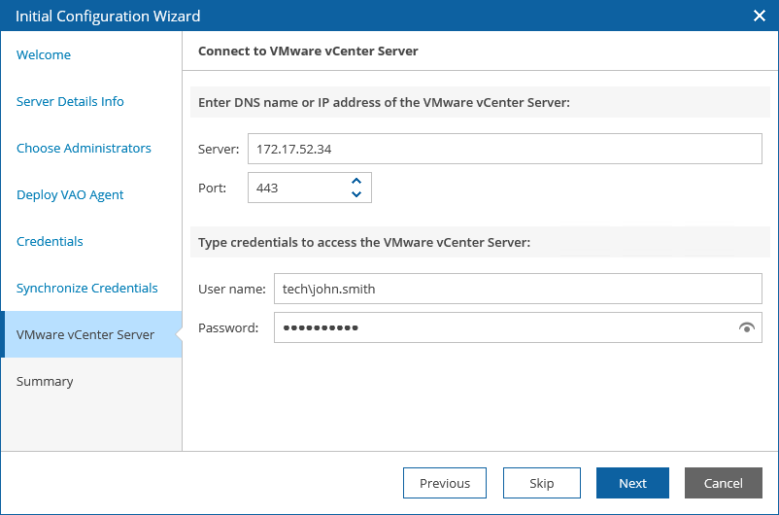Click the 'Initial Configuration Wizard' window title

pos(108,16)
